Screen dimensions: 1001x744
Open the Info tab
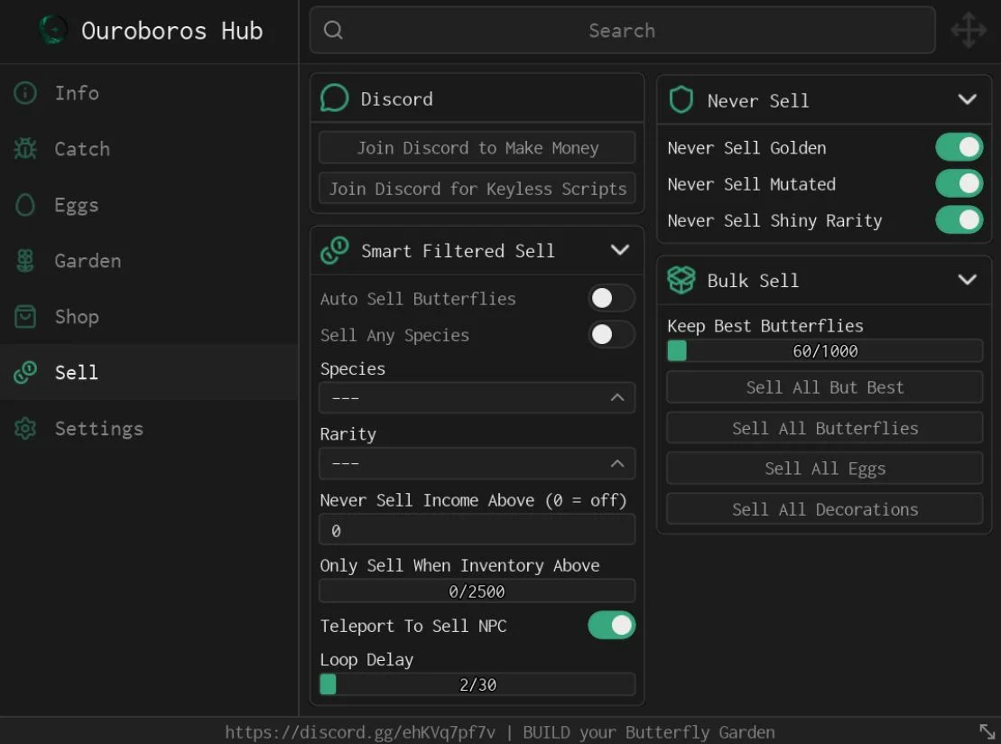(149, 93)
